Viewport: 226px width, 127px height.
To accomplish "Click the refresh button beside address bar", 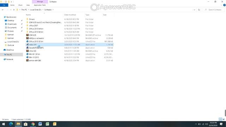I will (199, 10).
